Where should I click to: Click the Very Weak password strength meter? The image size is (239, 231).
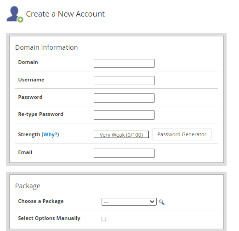pos(121,134)
